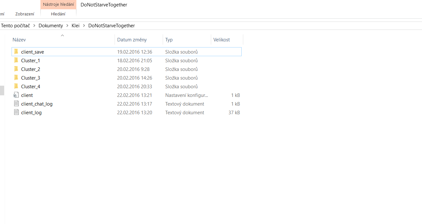Expand the chevron between Klei and DoNotStarveTogether

(x=84, y=26)
